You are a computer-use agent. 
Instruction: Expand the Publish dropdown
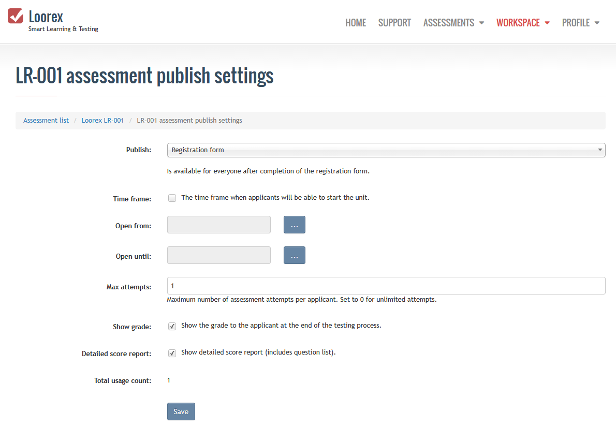[386, 150]
